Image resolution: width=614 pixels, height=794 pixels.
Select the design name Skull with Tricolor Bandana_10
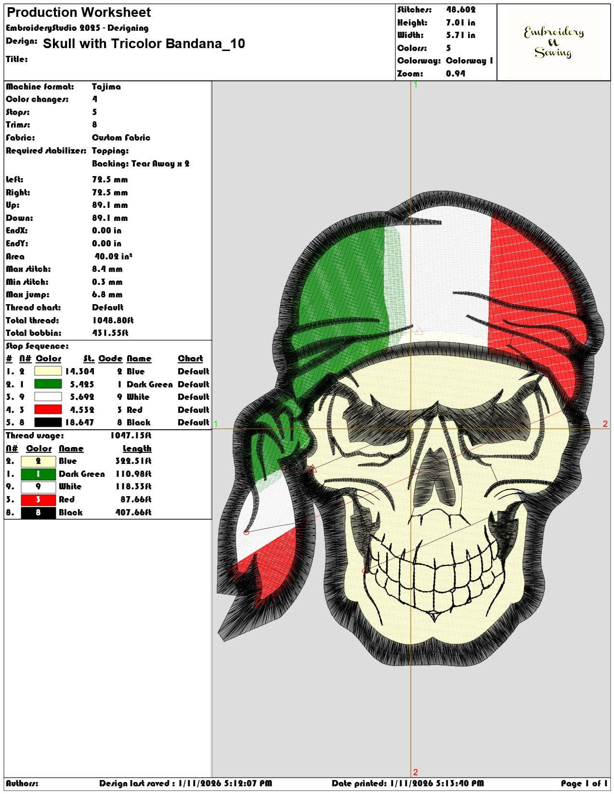(144, 44)
